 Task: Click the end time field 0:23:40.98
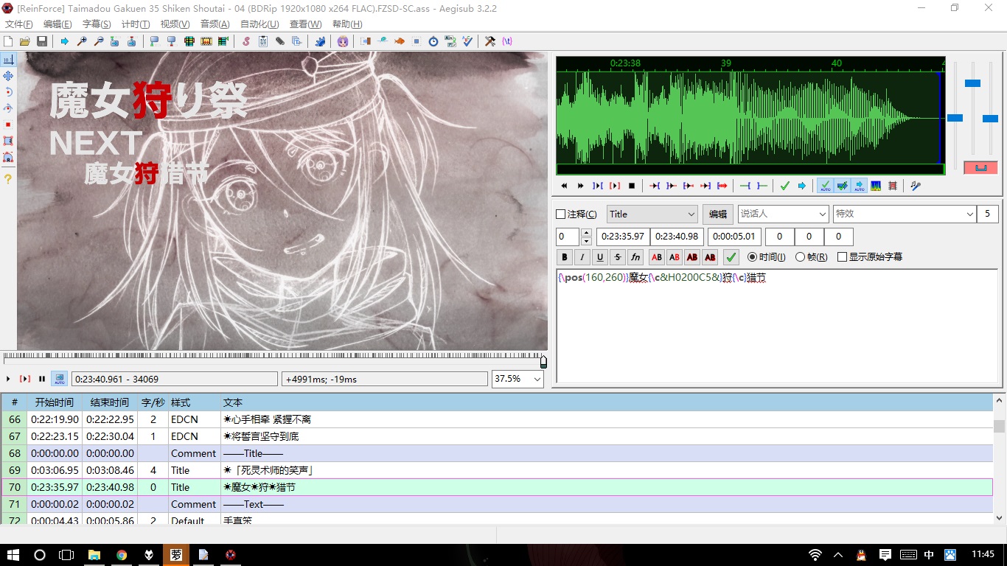pos(677,237)
